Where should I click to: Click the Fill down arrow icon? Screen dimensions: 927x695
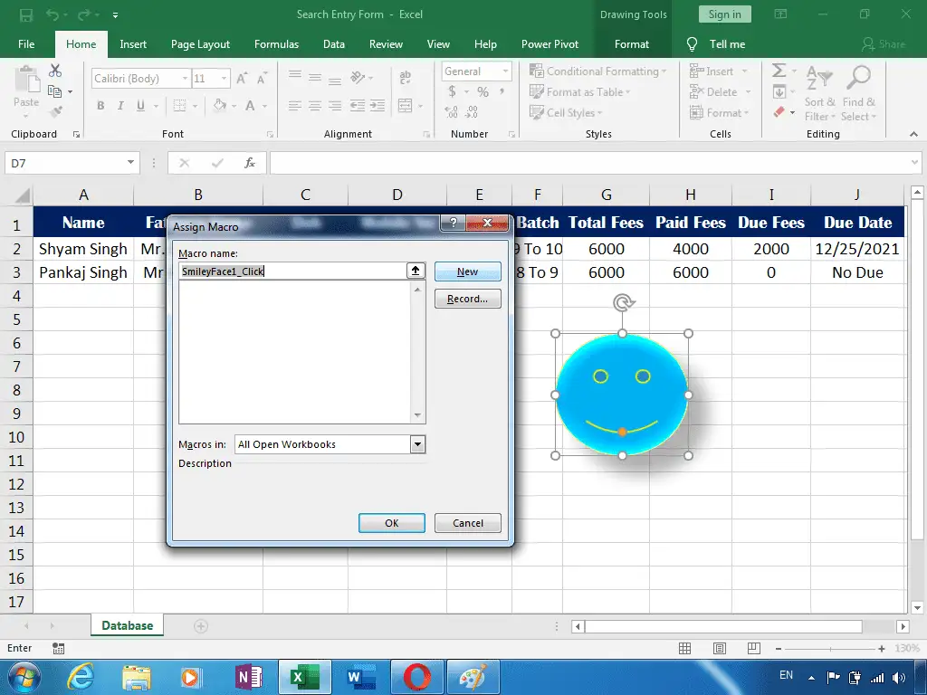(779, 91)
